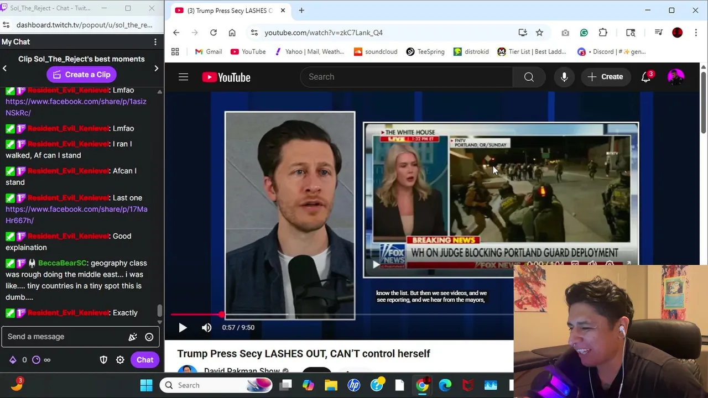Start voice search with the microphone icon
Viewport: 708px width, 398px height.
pyautogui.click(x=564, y=77)
